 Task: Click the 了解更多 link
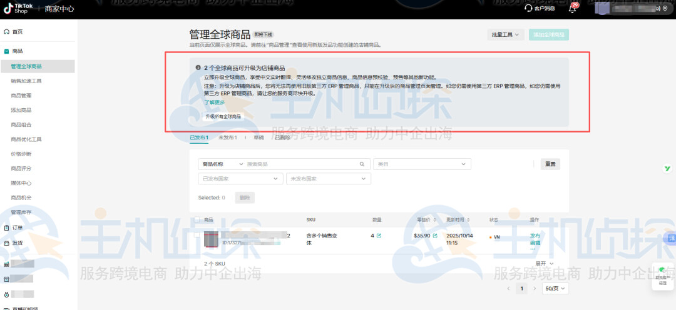tap(215, 102)
